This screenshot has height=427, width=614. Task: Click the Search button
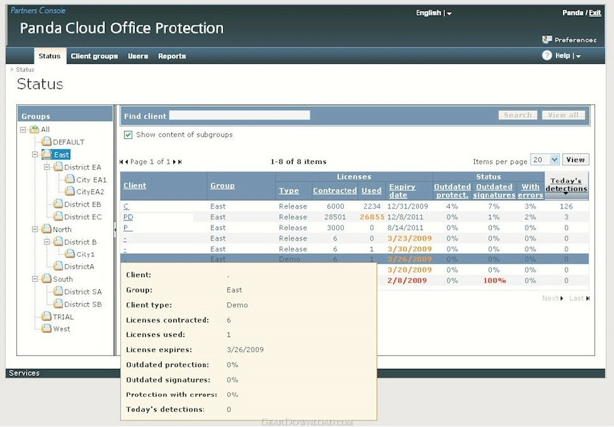click(x=518, y=115)
